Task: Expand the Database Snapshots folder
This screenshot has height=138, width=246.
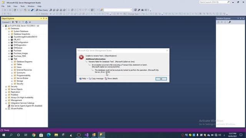Action: pyautogui.click(x=9, y=34)
